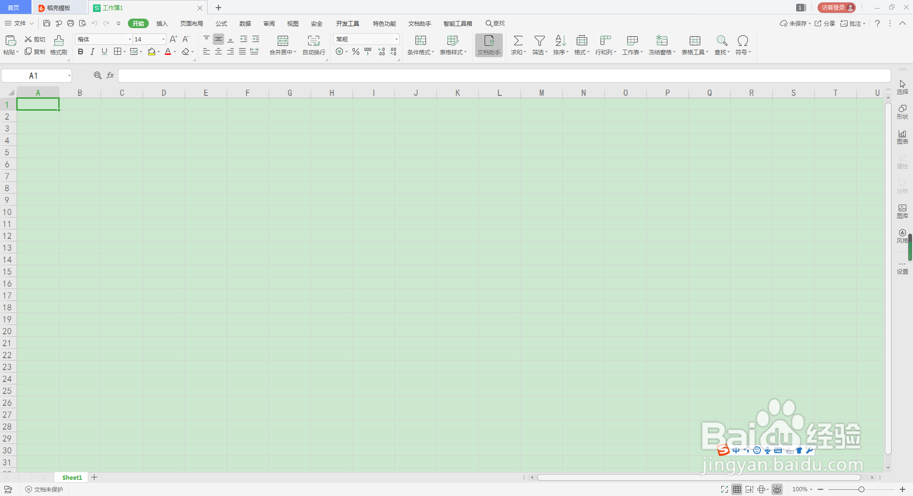
Task: Increase font size with the A+ icon
Action: [x=173, y=39]
